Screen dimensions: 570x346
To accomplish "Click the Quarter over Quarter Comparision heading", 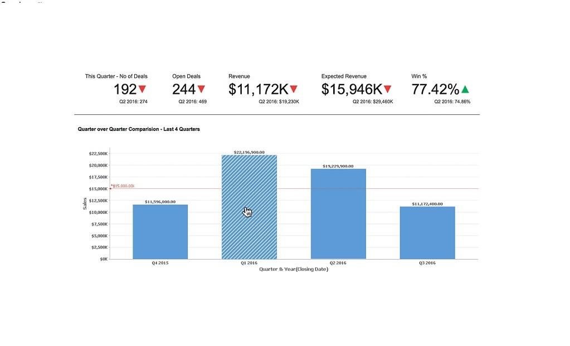I will [x=139, y=129].
